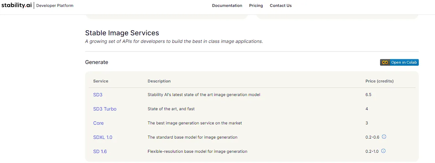Screen dimensions: 435x163
Task: Click description "Flexible-resolution base model for image generation"
Action: click(197, 151)
